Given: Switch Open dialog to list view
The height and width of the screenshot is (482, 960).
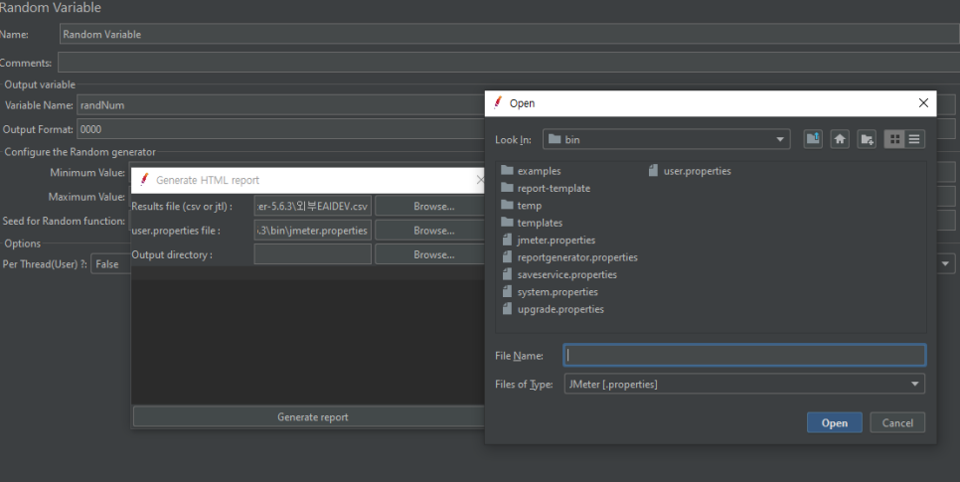Looking at the screenshot, I should 894,139.
